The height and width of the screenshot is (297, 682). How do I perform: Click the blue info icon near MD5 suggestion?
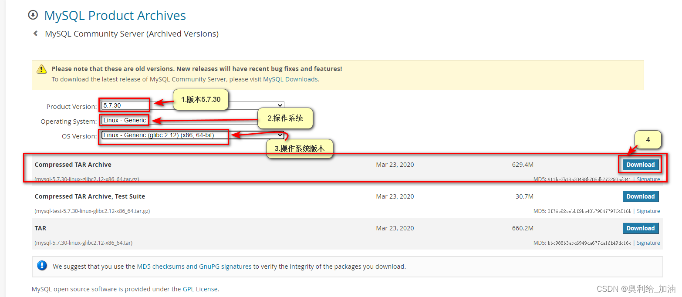(42, 266)
